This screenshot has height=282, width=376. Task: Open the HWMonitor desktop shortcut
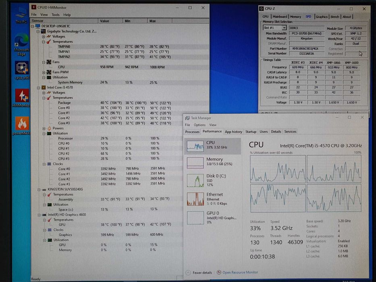(x=22, y=98)
